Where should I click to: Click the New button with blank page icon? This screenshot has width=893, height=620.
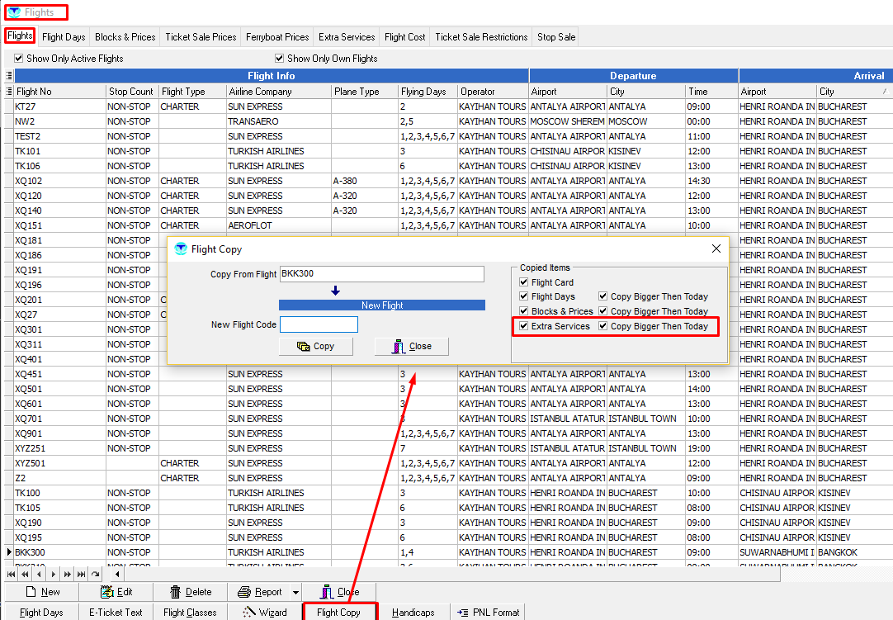click(43, 592)
